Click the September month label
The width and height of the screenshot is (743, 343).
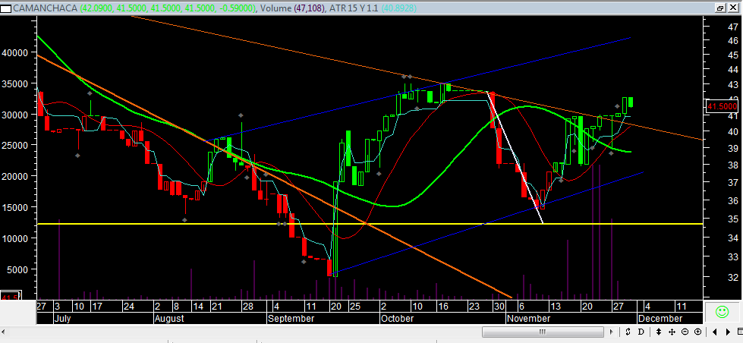pyautogui.click(x=291, y=319)
